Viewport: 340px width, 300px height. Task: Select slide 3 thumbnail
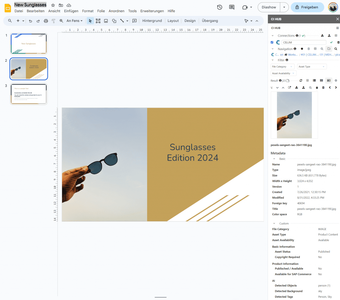(29, 94)
